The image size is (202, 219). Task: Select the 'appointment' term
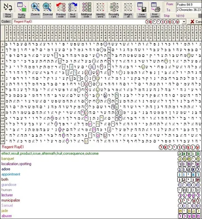(x=11, y=174)
